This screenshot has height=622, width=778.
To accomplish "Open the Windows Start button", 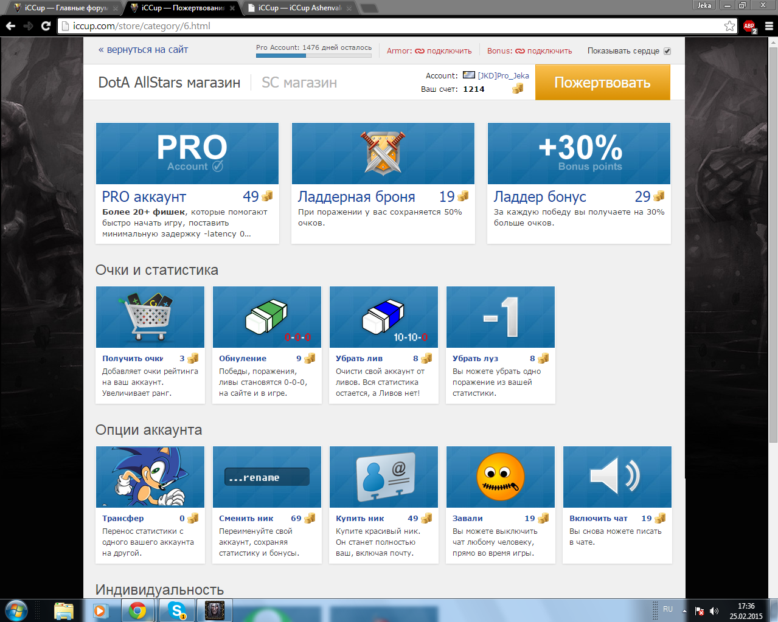I will click(16, 610).
